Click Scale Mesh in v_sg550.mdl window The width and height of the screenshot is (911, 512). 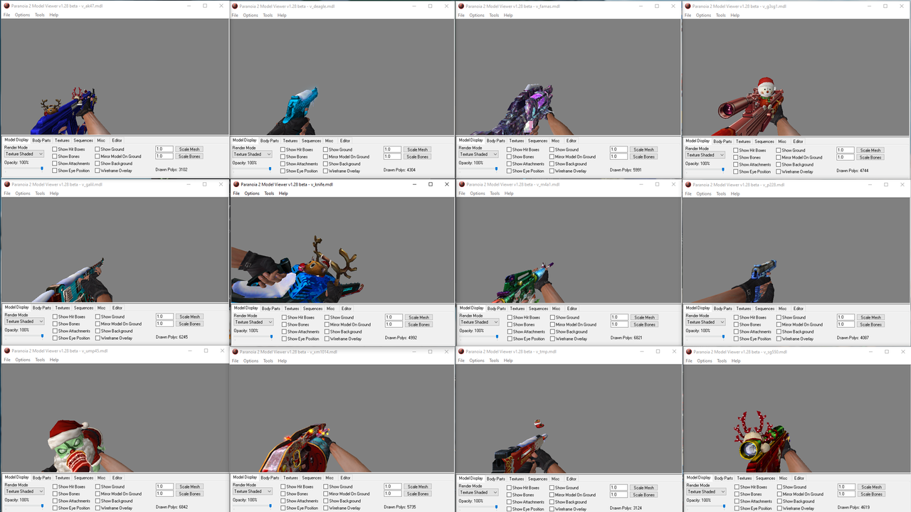pos(870,487)
